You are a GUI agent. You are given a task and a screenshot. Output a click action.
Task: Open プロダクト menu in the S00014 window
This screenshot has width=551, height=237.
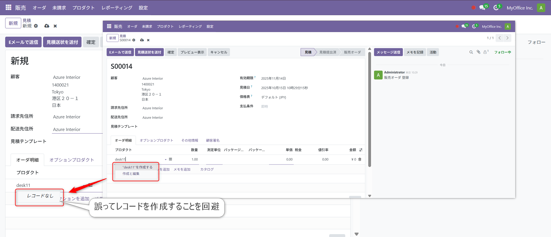pos(165,26)
